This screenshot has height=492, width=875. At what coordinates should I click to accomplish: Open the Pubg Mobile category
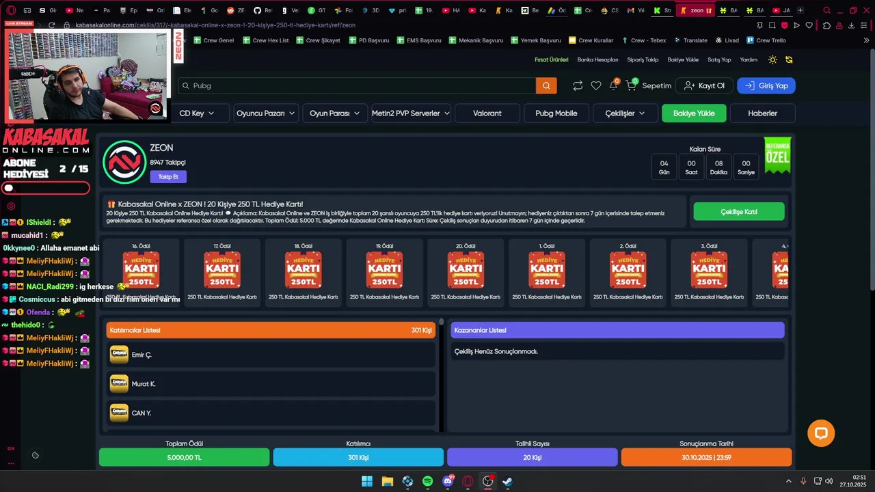tap(556, 113)
